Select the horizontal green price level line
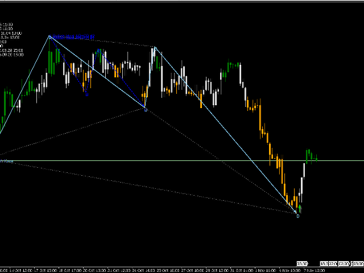Image resolution: width=364 pixels, height=273 pixels. point(182,160)
